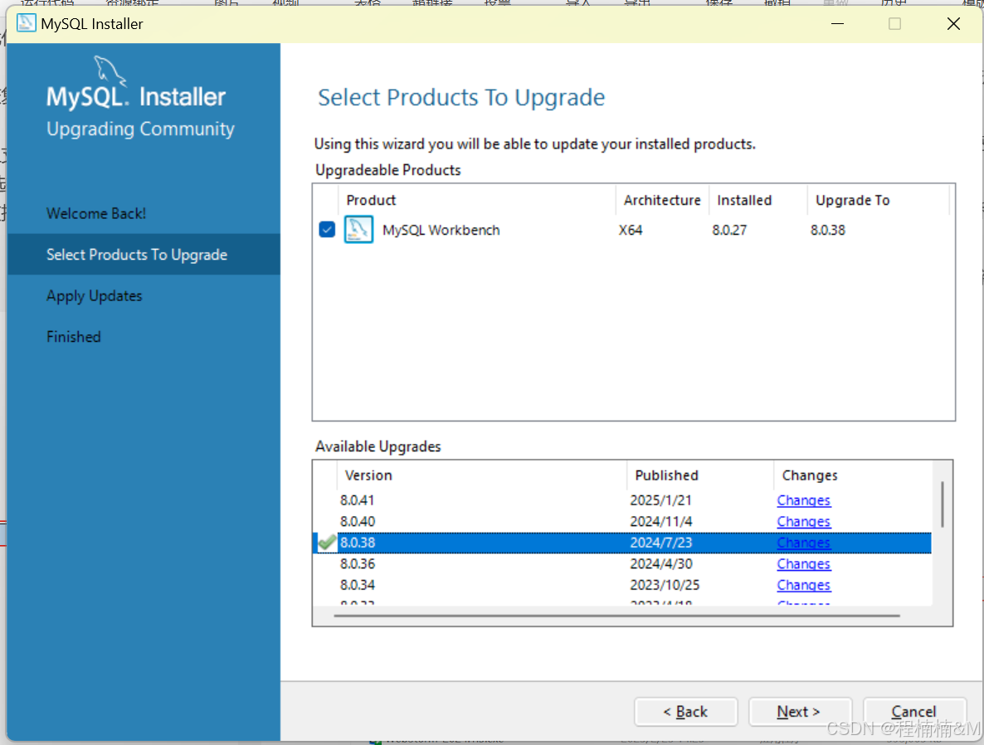Jump to the Finished step
The image size is (984, 745).
[x=73, y=337]
